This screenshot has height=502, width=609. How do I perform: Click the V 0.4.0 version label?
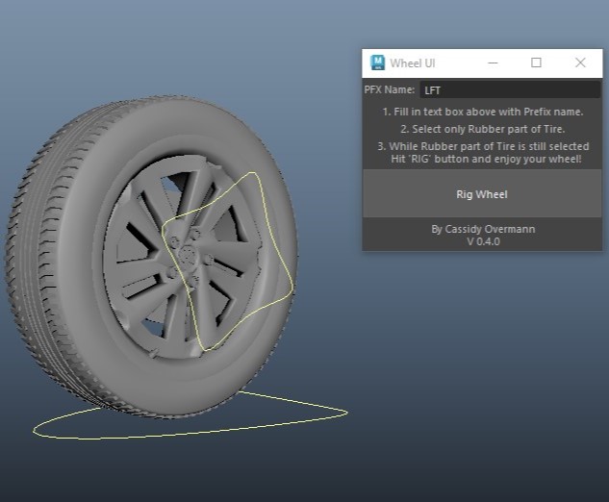click(482, 241)
